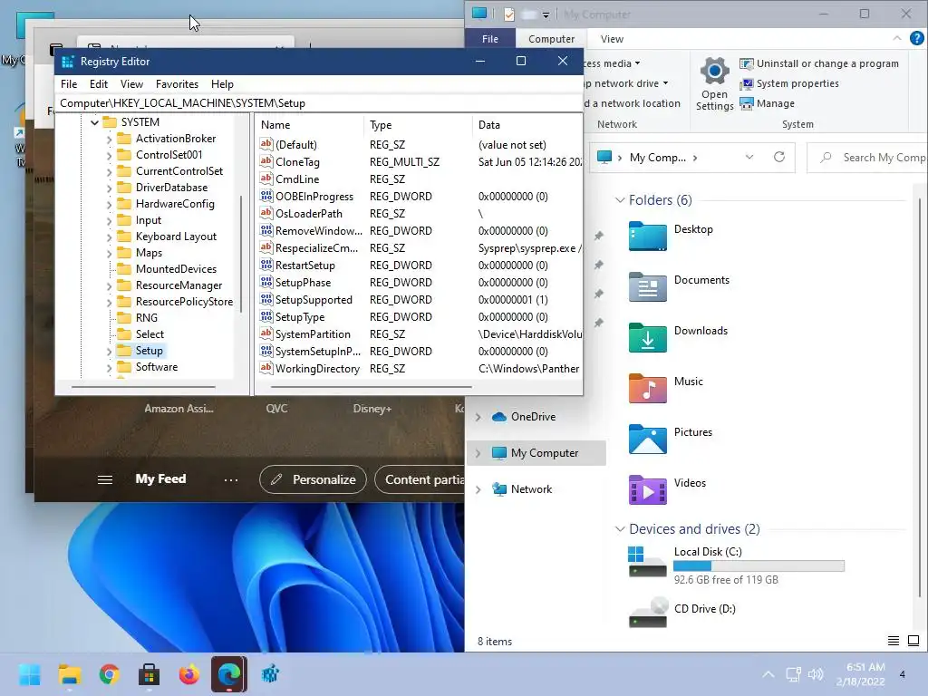Screen dimensions: 928x696
Task: Open the Videos folder icon
Action: click(x=647, y=490)
